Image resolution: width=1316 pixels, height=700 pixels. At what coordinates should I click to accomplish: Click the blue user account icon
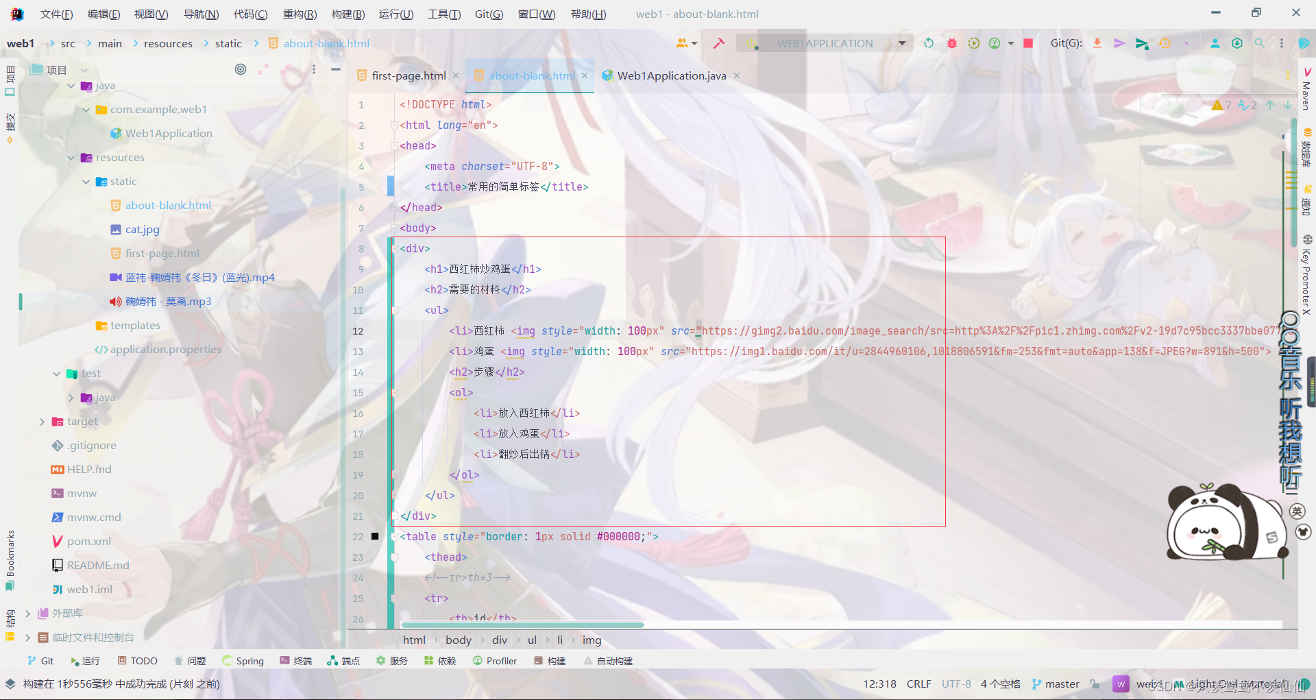coord(1215,43)
